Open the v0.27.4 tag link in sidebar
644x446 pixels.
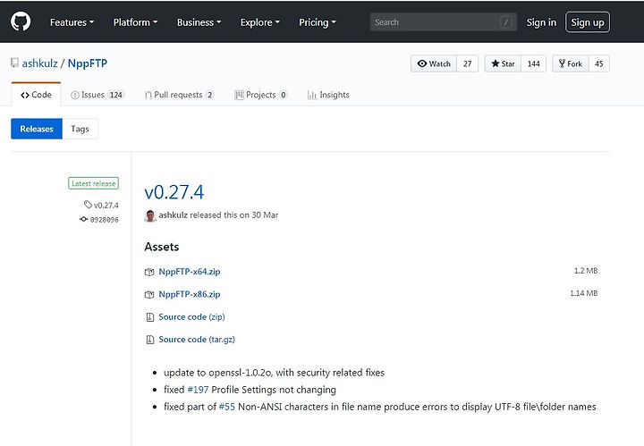(x=106, y=206)
